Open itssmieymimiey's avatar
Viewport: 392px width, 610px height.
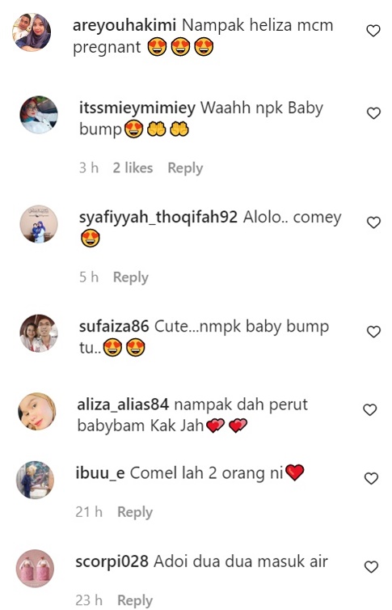39,115
